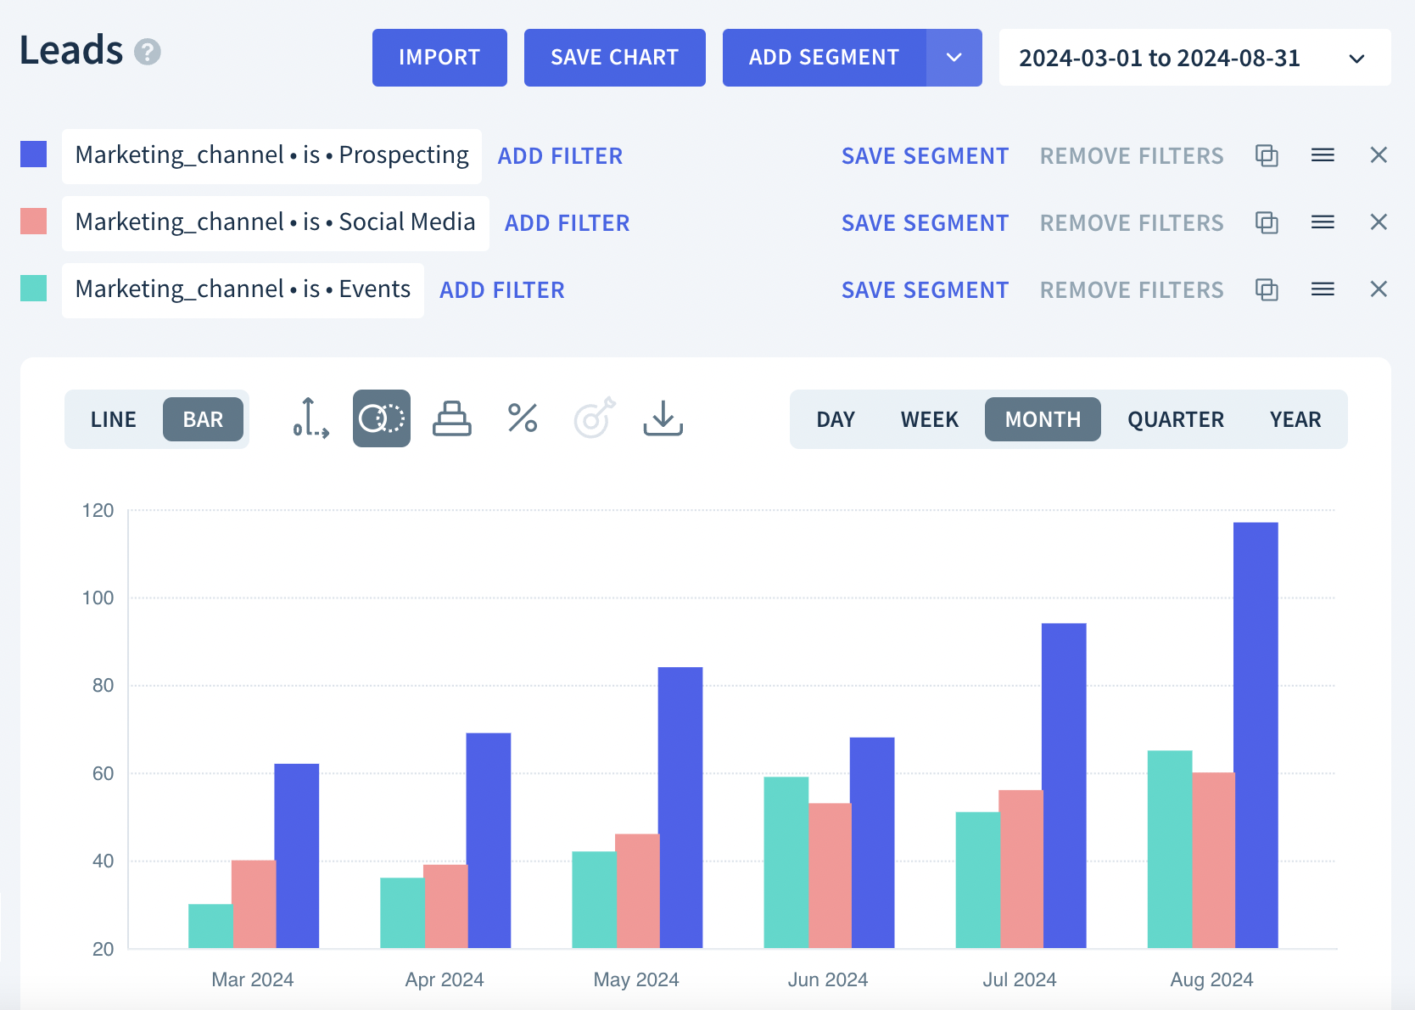1415x1010 pixels.
Task: Click the IMPORT button
Action: click(x=439, y=58)
